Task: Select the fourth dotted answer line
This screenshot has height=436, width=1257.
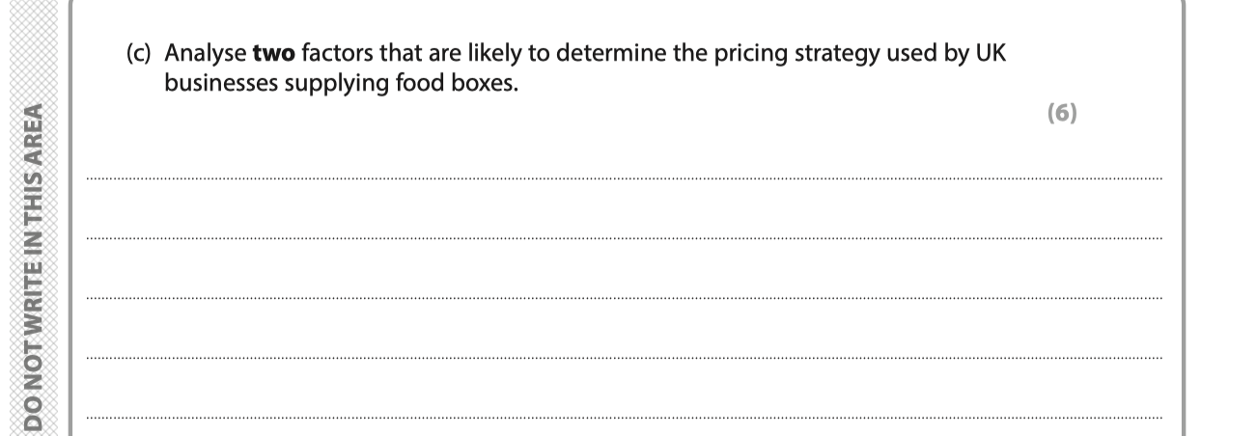Action: [x=625, y=358]
